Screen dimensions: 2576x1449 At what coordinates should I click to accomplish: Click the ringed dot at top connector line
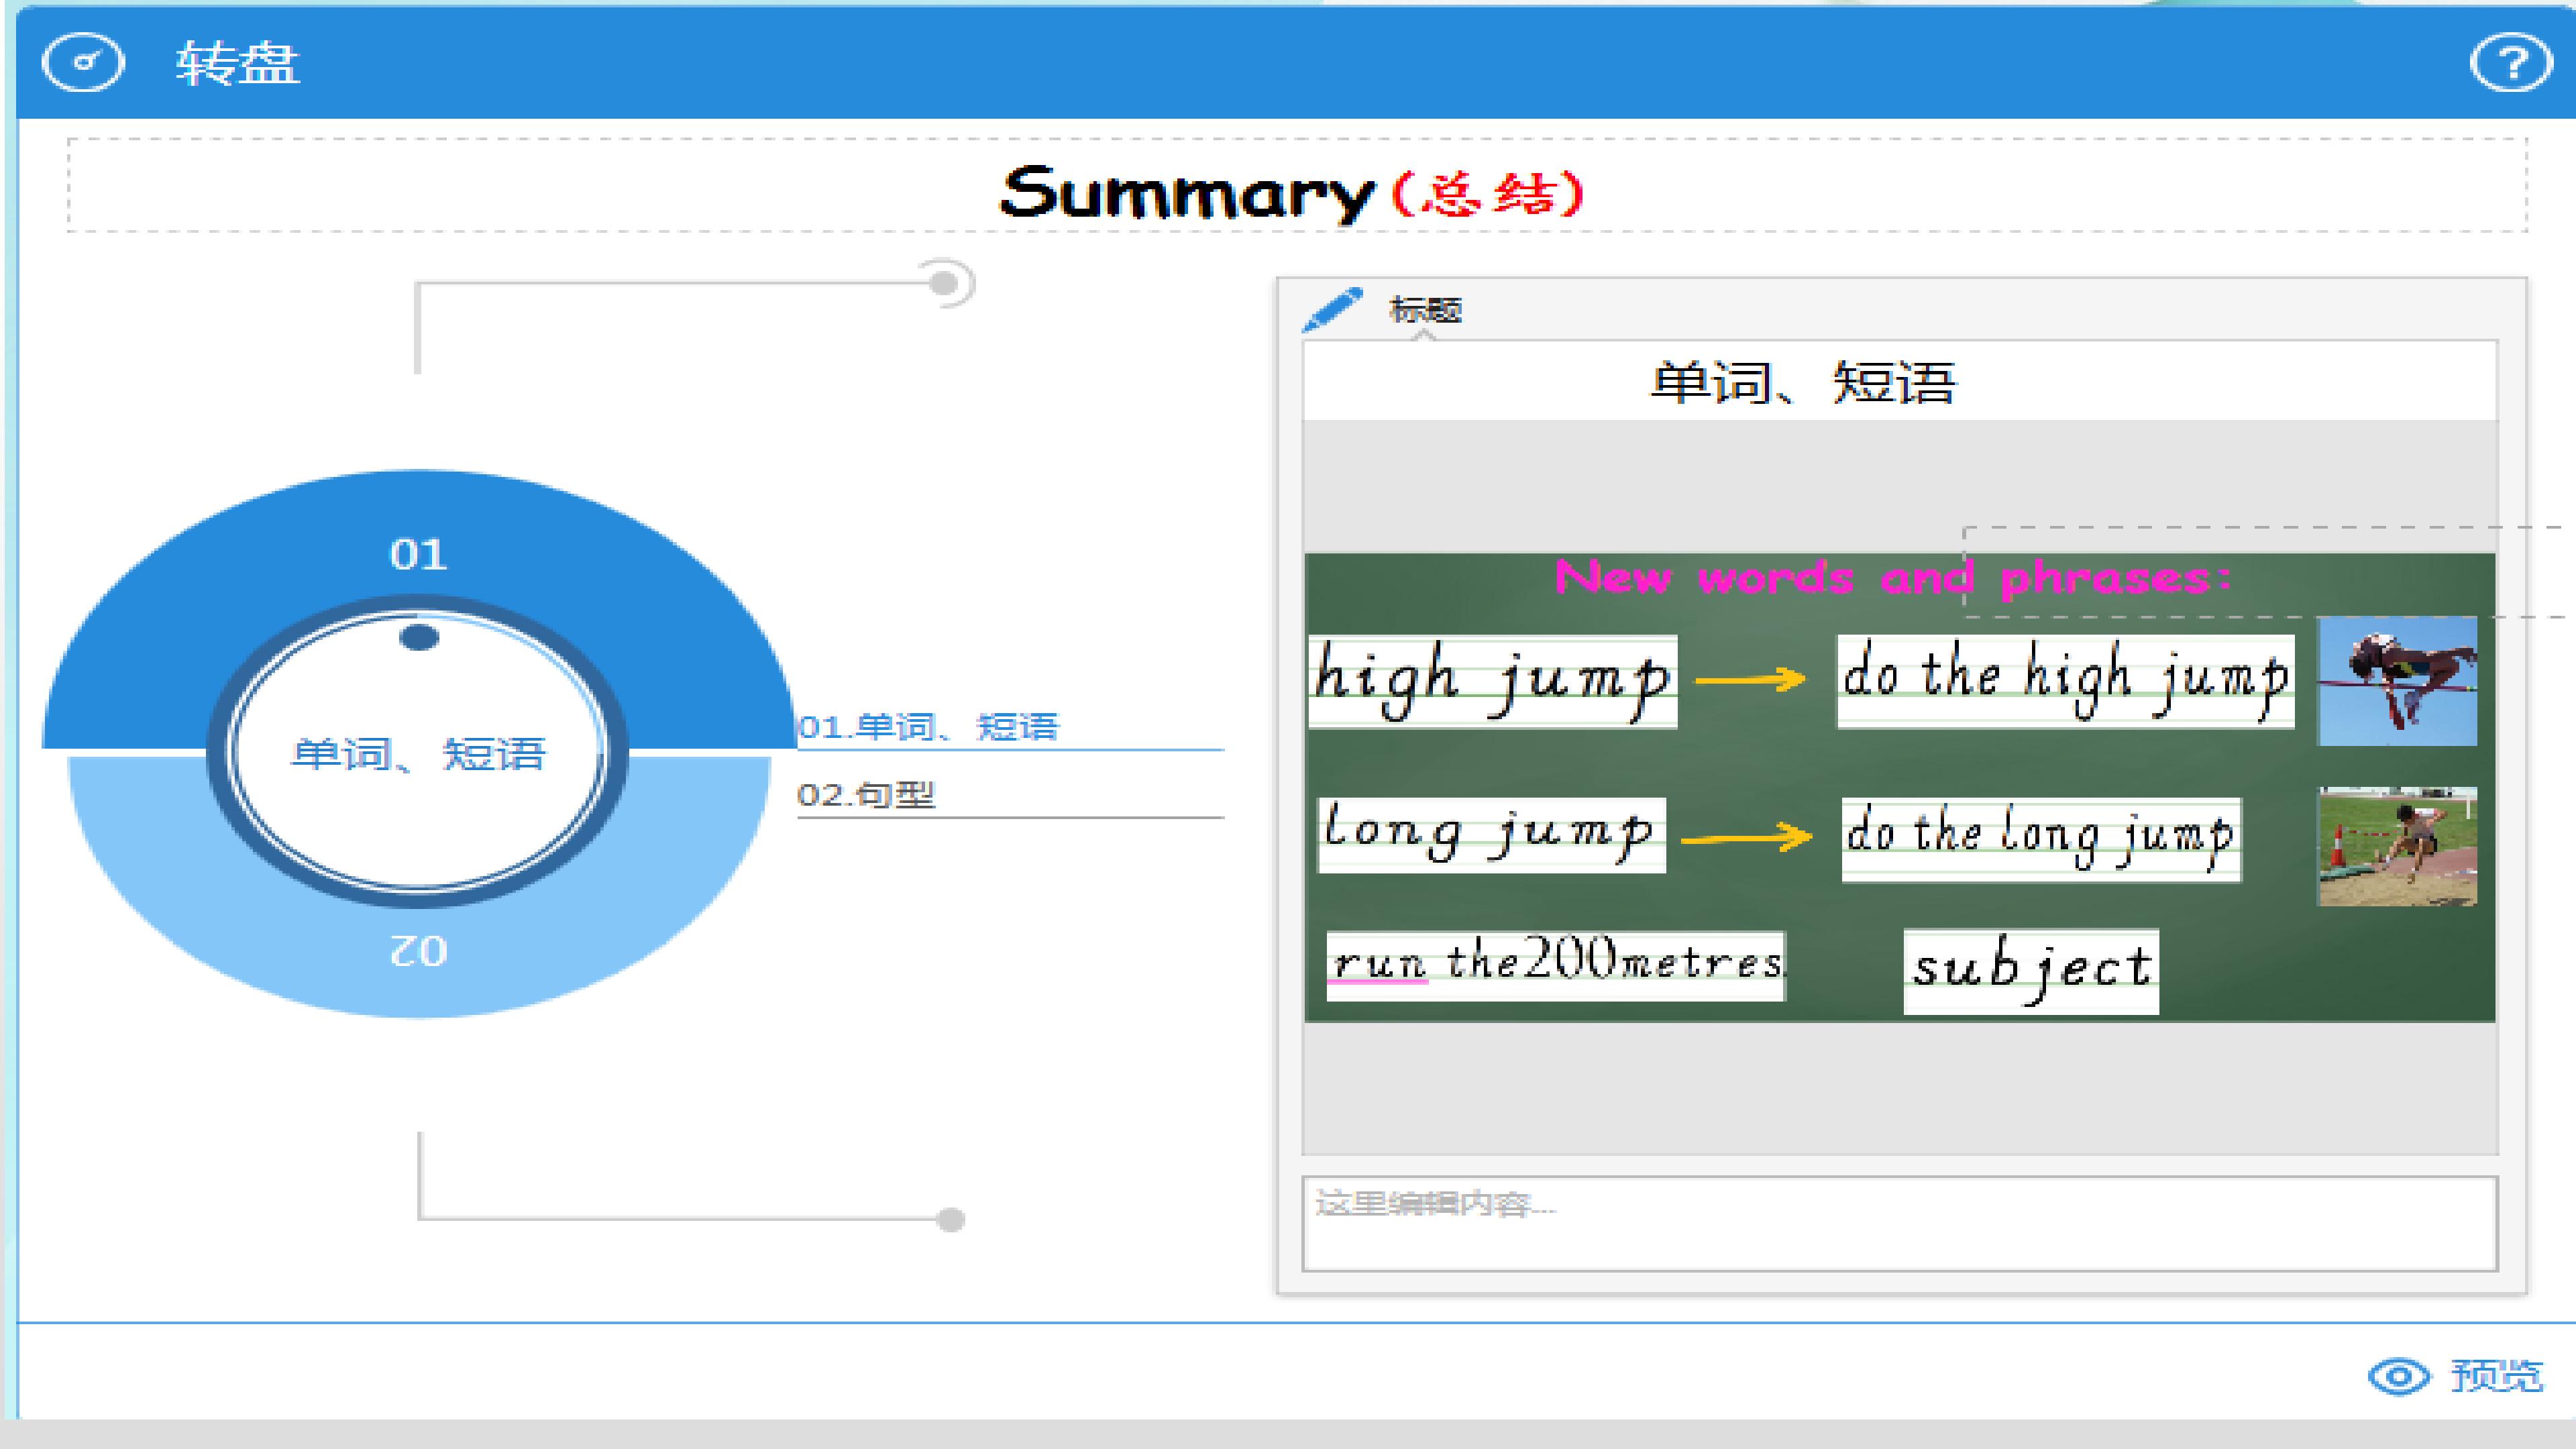tap(945, 284)
